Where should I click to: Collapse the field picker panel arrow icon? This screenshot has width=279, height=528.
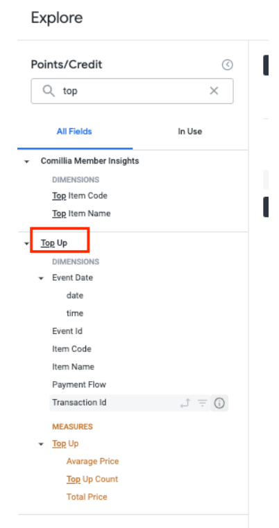pyautogui.click(x=227, y=64)
